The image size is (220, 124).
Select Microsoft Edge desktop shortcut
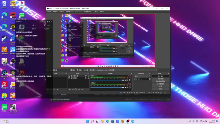click(x=4, y=17)
